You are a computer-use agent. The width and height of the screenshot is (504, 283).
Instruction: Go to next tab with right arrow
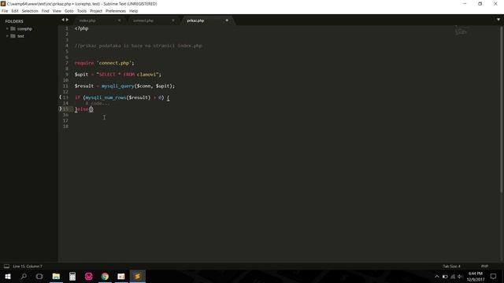coord(67,20)
